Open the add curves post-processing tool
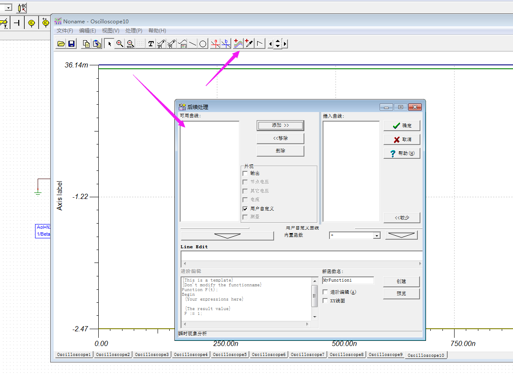This screenshot has height=375, width=513. 238,44
